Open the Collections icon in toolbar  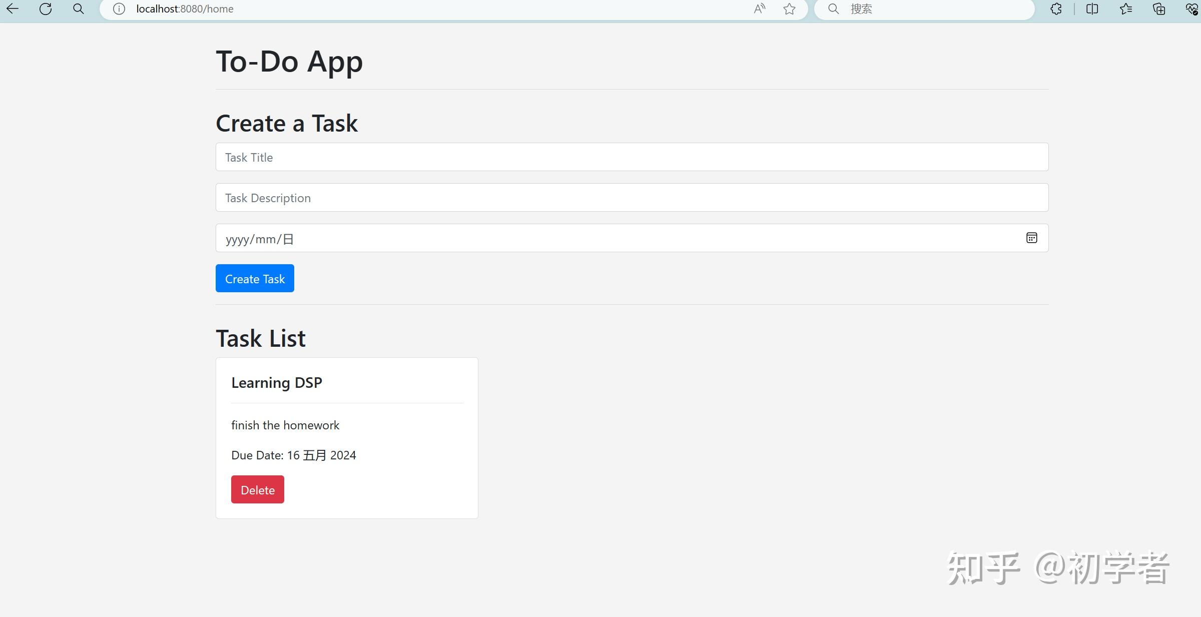[1159, 9]
